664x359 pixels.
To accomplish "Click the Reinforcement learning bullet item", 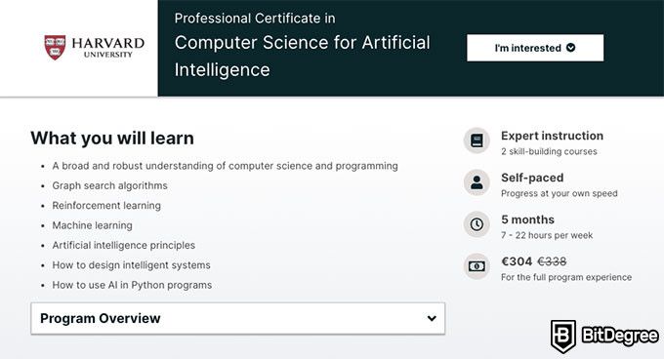I will click(x=106, y=206).
